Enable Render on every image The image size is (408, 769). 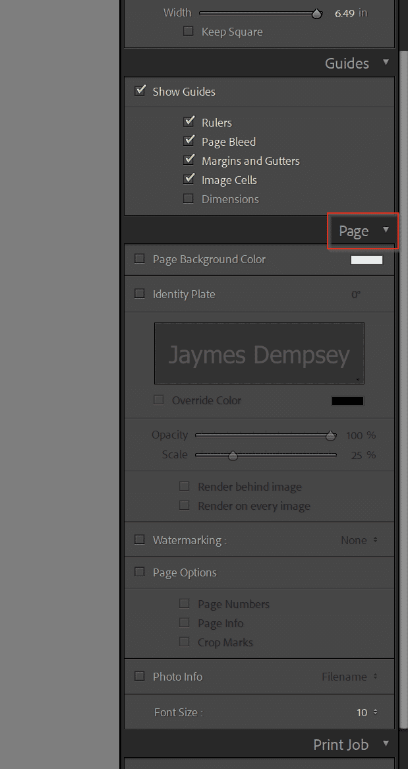(184, 505)
